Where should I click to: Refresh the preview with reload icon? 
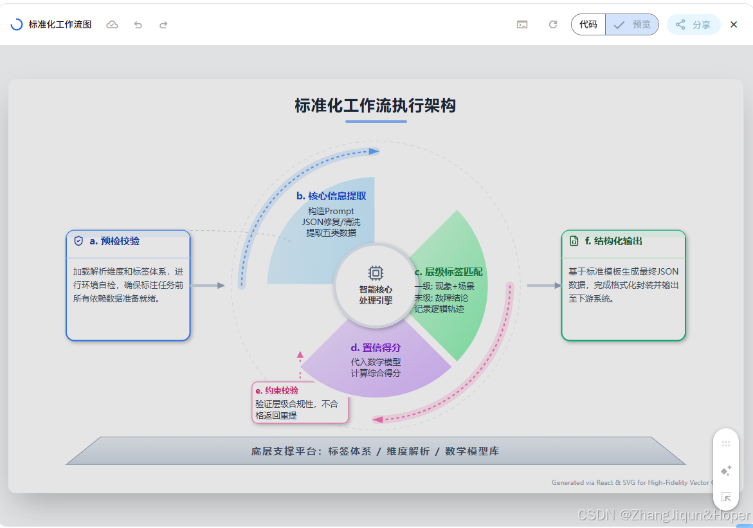pos(552,24)
